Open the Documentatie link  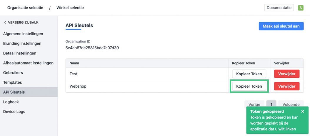[x=279, y=8]
